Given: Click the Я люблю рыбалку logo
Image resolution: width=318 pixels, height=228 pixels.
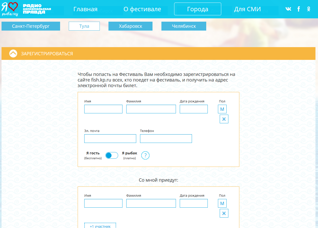Looking at the screenshot, I should pos(10,9).
